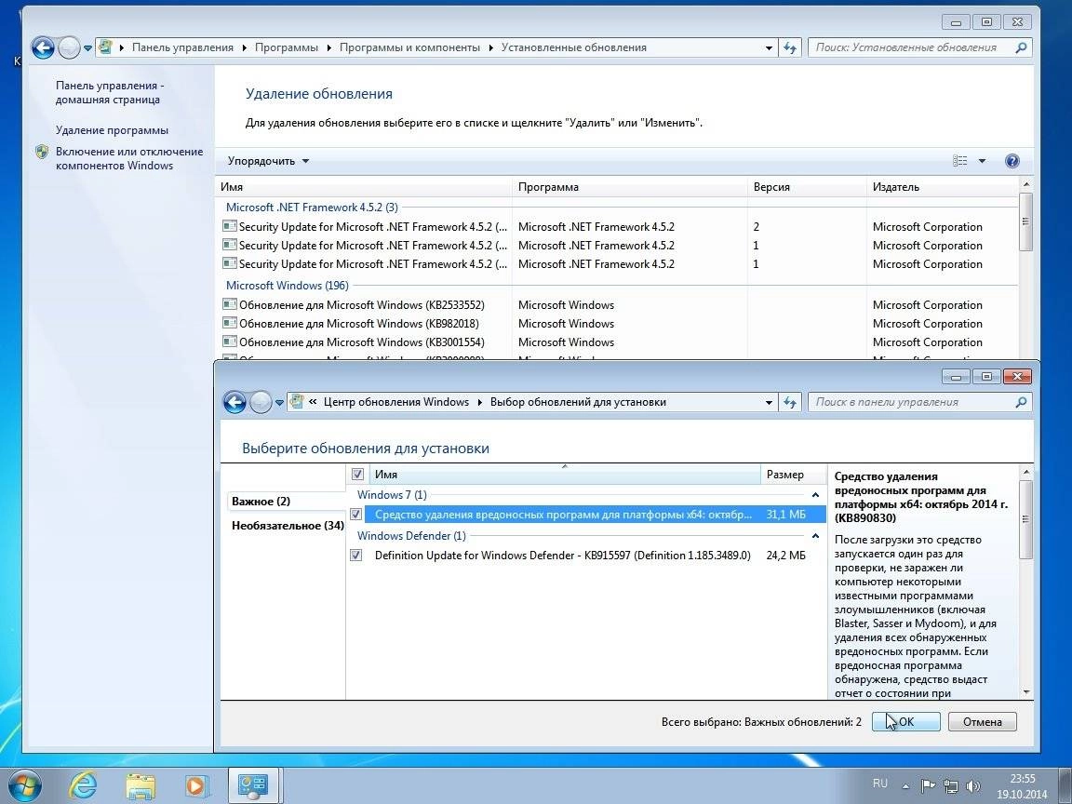Change view icon in Installed Updates toolbar
The image size is (1072, 804).
pos(960,161)
